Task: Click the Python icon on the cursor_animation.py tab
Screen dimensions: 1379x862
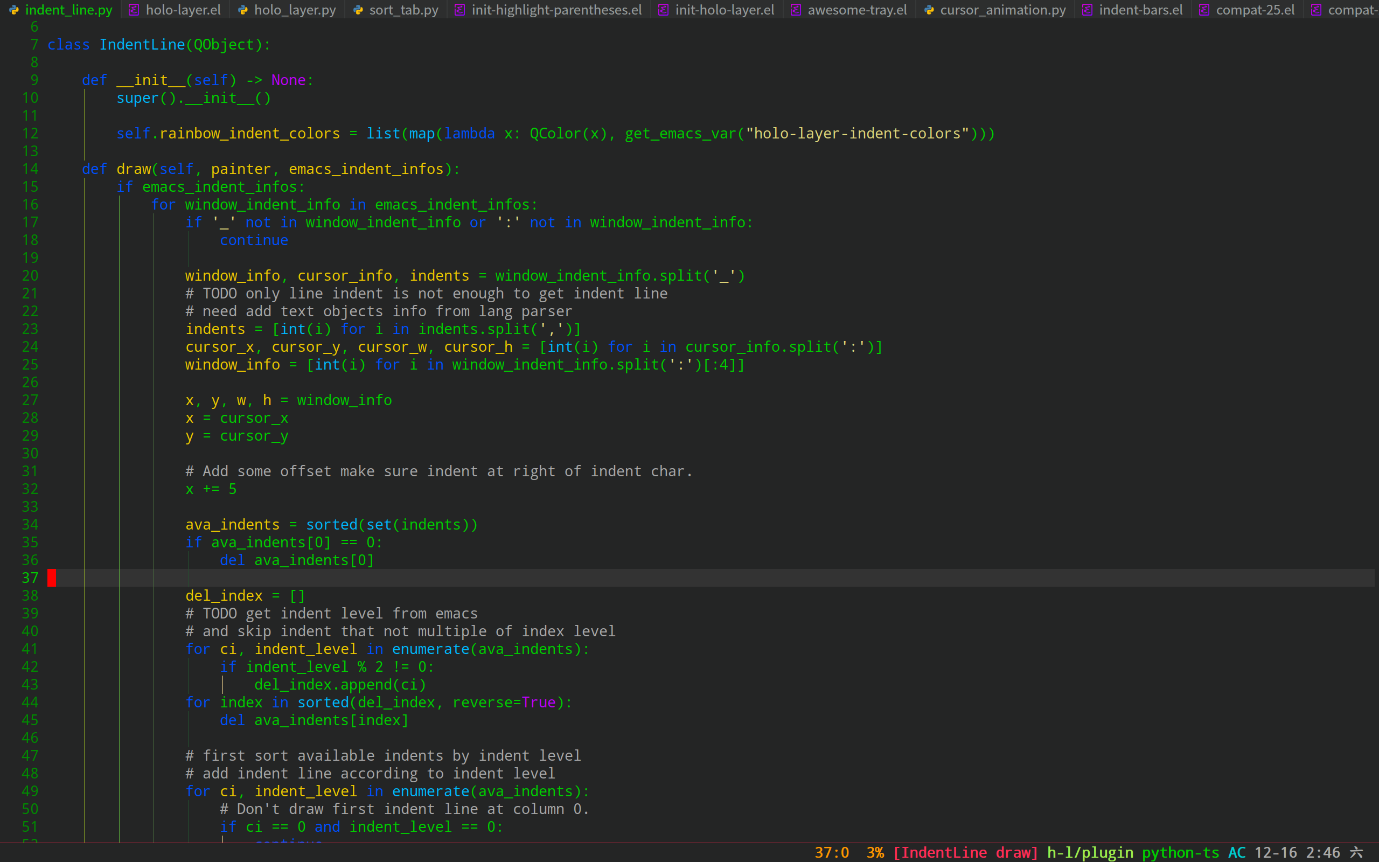Action: [x=929, y=10]
